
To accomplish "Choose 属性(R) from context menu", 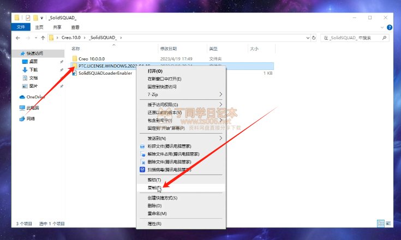I will [181, 224].
